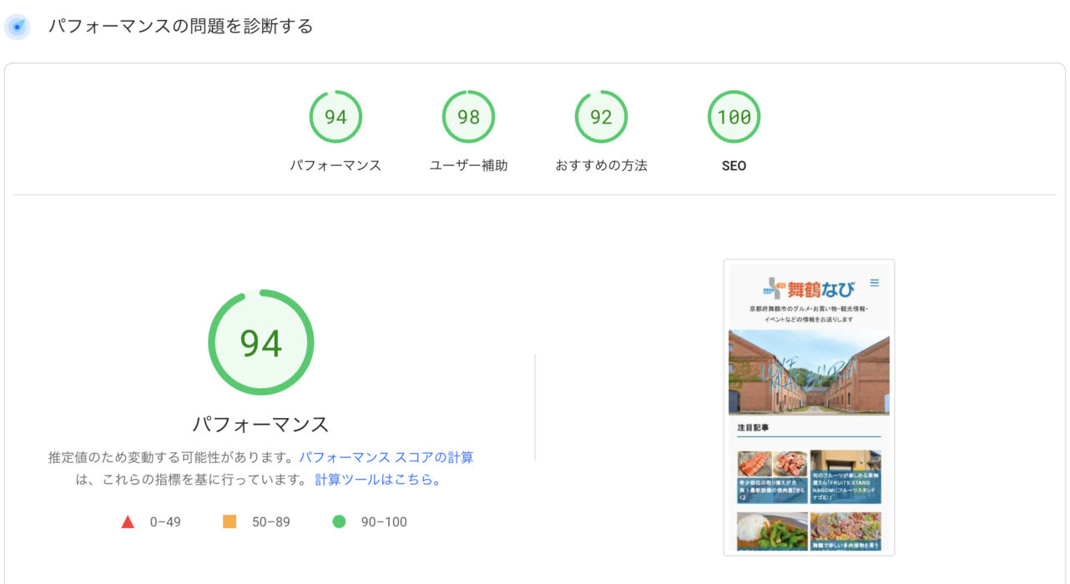Click the large 94 performance gauge
The height and width of the screenshot is (584, 1070).
tap(260, 343)
